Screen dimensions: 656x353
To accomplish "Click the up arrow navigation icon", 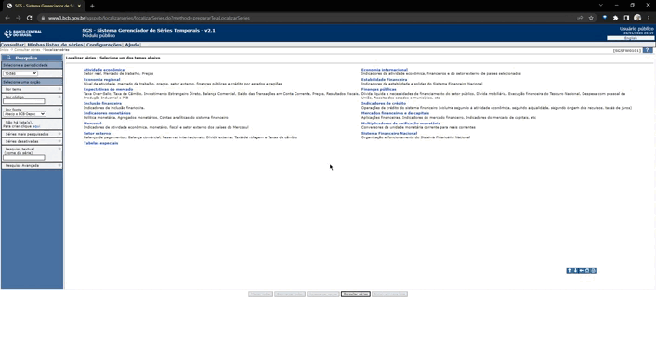I will [x=569, y=270].
